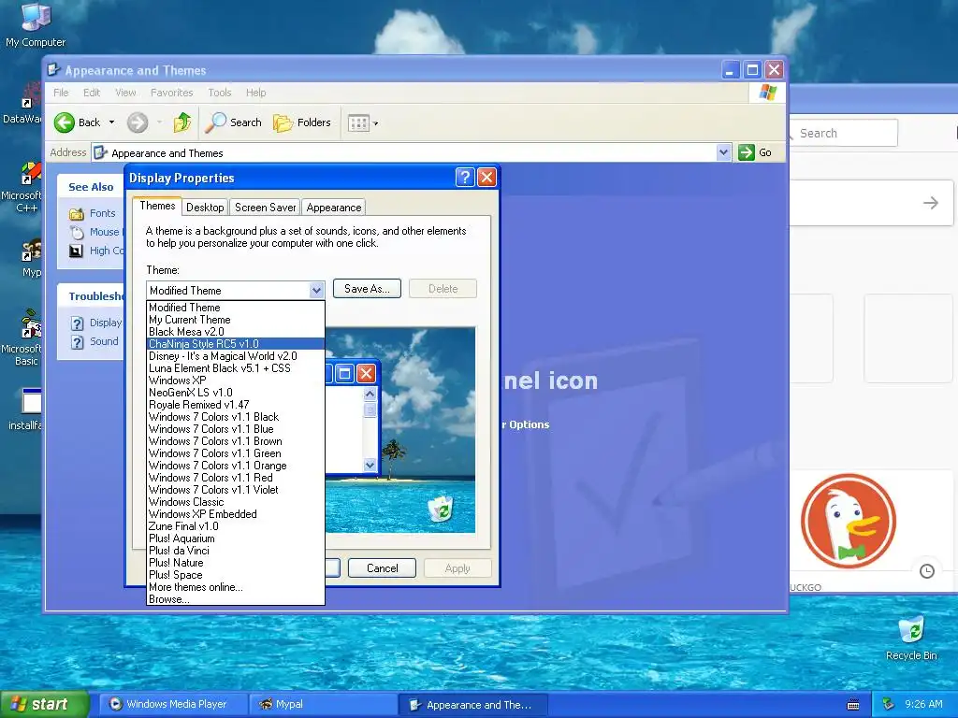This screenshot has height=718, width=958.
Task: Select the Themes tab
Action: point(157,206)
